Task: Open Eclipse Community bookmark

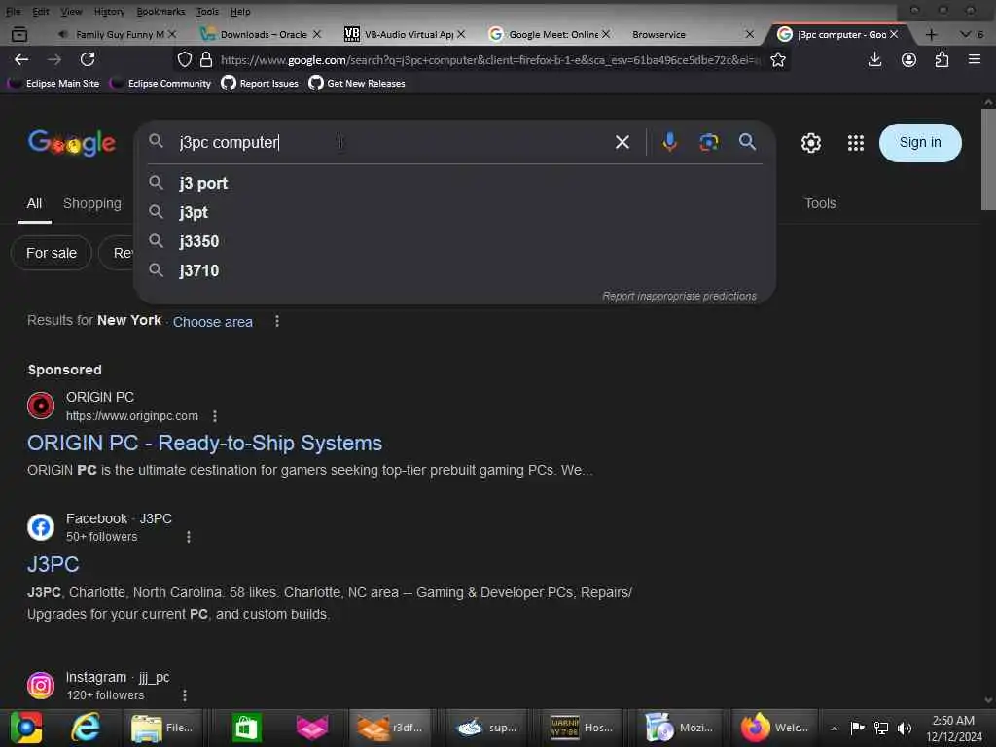Action: (x=160, y=84)
